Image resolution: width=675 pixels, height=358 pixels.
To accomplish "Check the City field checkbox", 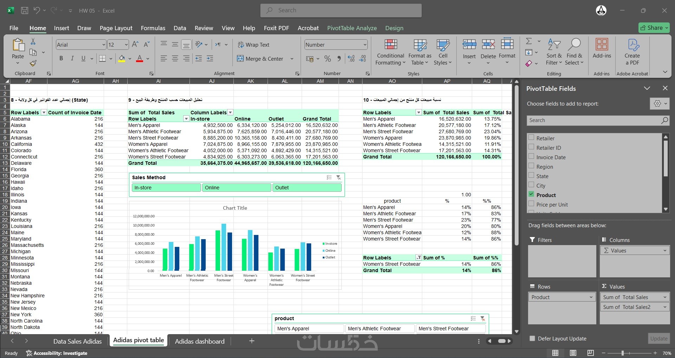I will (531, 185).
